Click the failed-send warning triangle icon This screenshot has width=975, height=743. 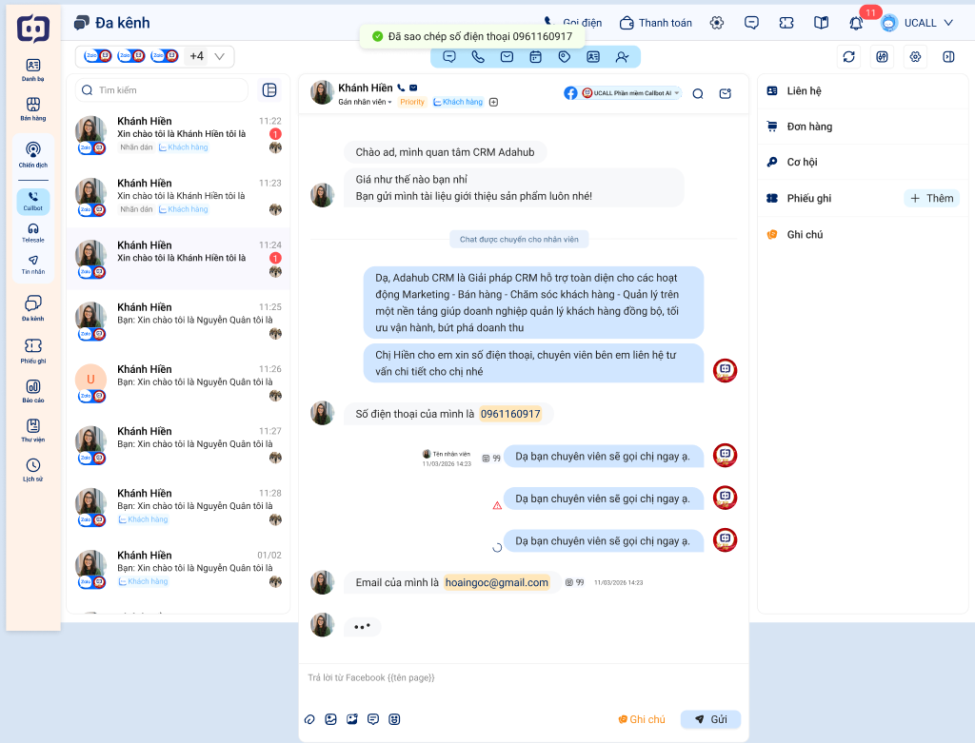click(x=497, y=506)
